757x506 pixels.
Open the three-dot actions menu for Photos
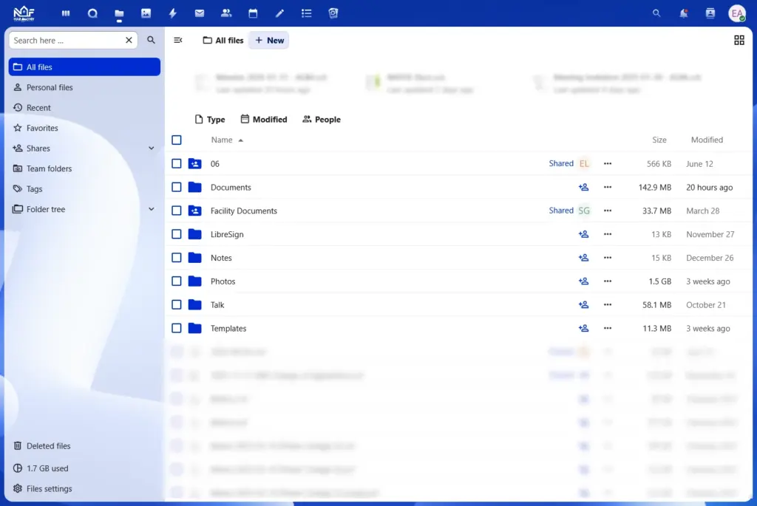click(x=608, y=281)
